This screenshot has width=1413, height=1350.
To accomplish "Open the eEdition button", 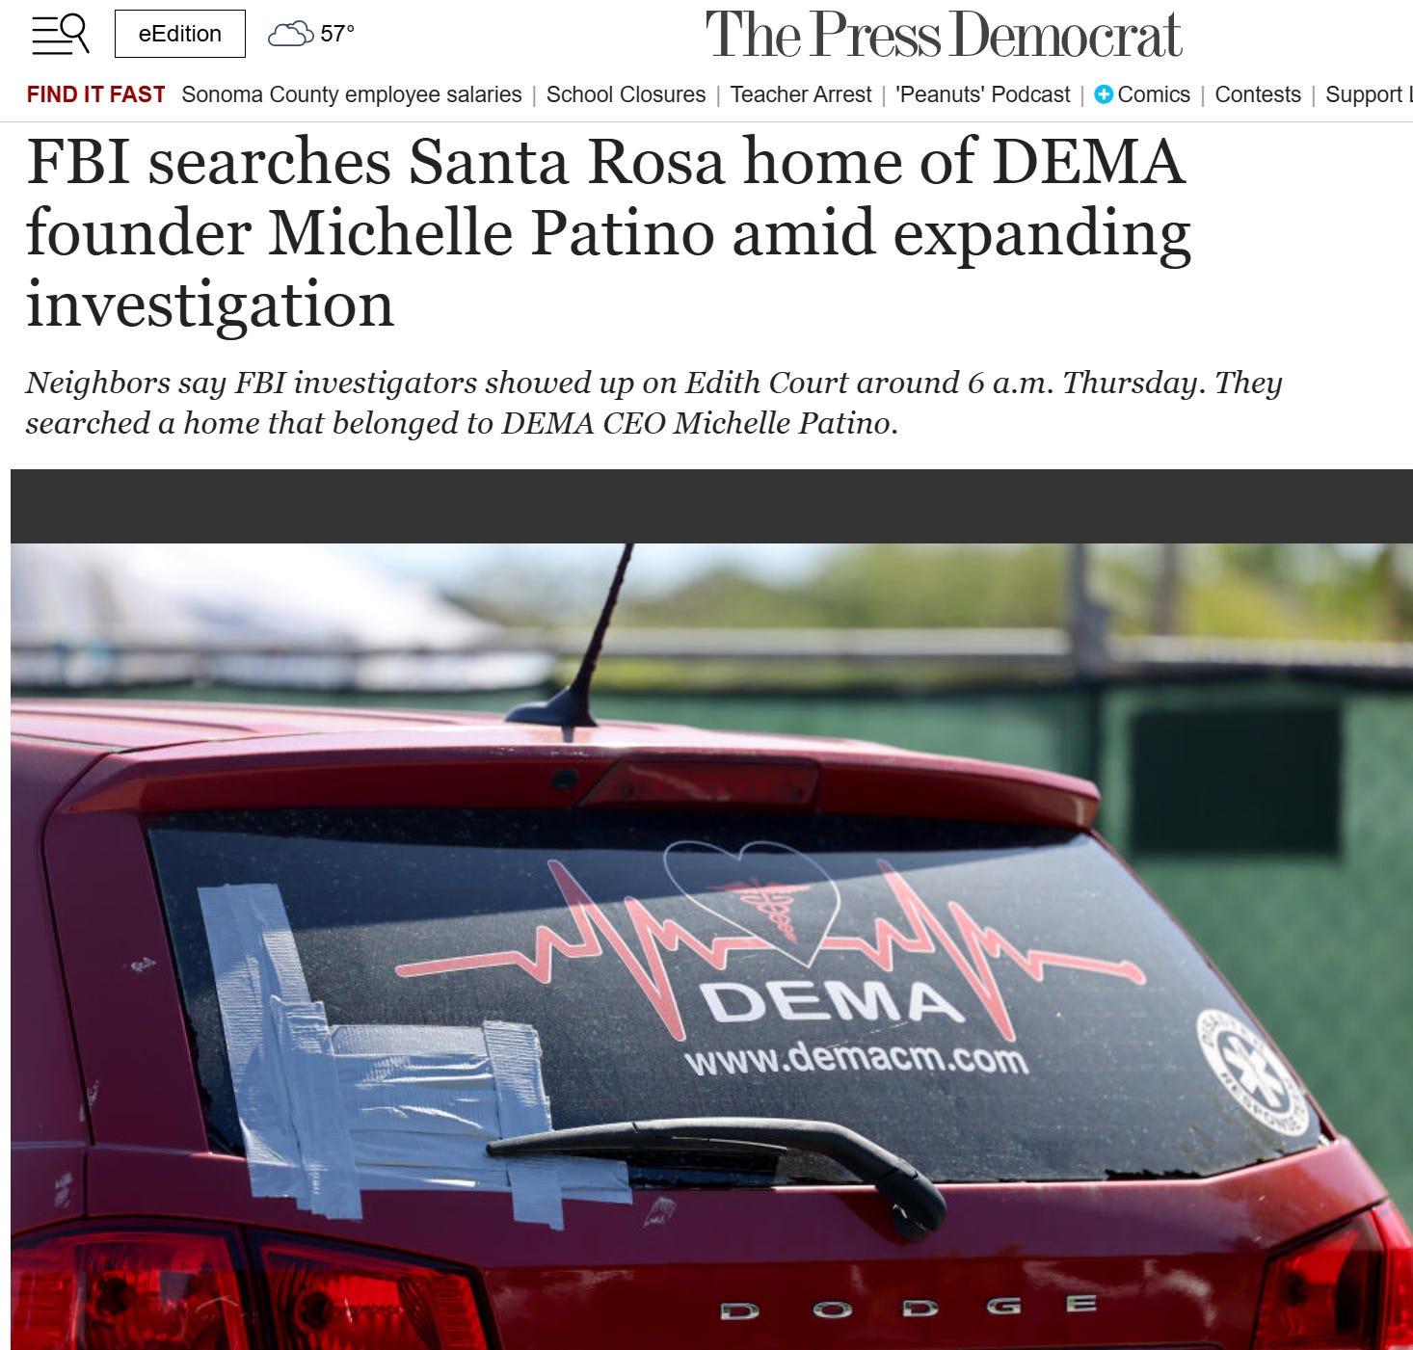I will click(180, 34).
